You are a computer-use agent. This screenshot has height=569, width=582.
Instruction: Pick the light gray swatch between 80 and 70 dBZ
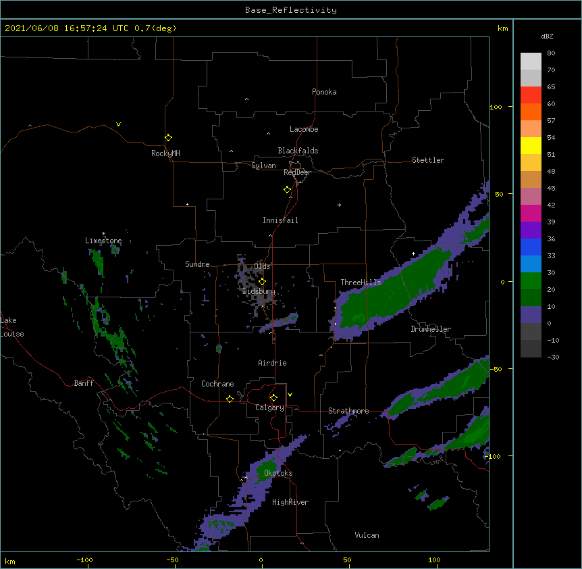(x=531, y=61)
